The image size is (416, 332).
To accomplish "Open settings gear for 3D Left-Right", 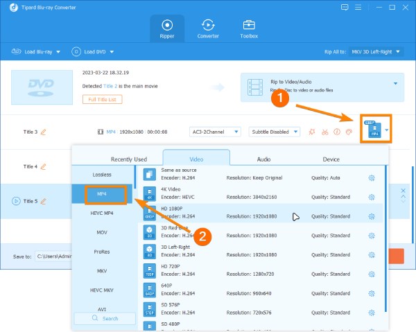I will 372,255.
